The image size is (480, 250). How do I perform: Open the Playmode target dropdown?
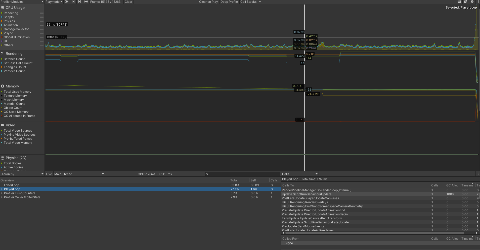[54, 2]
